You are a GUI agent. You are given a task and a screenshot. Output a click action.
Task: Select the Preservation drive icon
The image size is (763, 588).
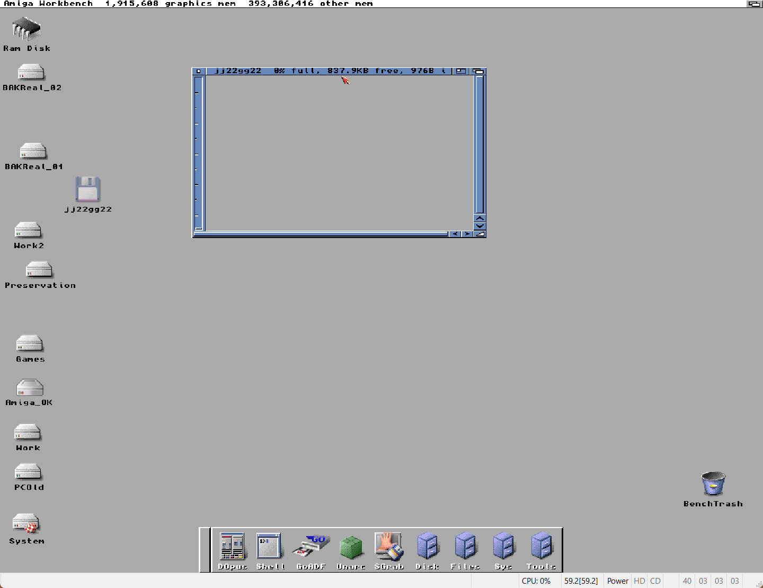(x=39, y=269)
